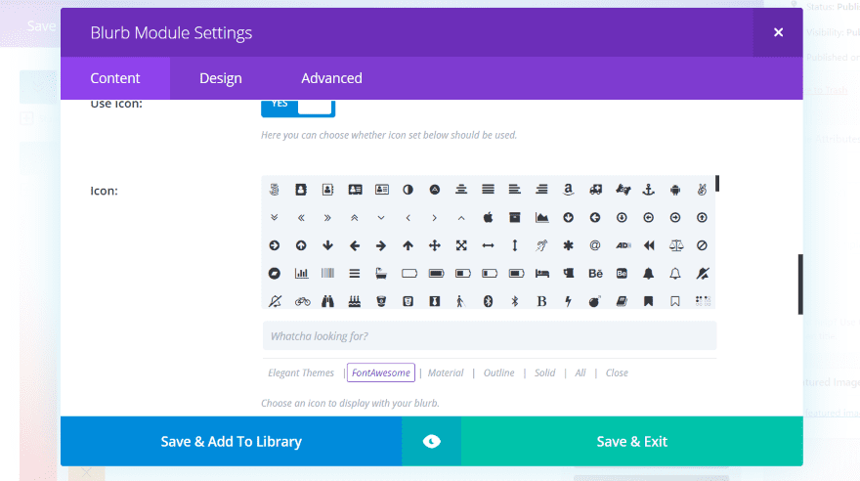Pick the align right icon
Viewport: 860px width, 481px height.
(x=541, y=190)
